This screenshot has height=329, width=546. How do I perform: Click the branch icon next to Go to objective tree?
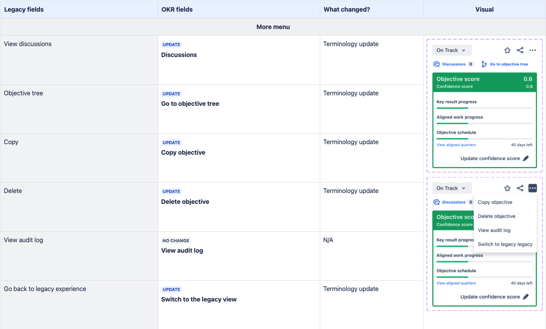coord(484,64)
